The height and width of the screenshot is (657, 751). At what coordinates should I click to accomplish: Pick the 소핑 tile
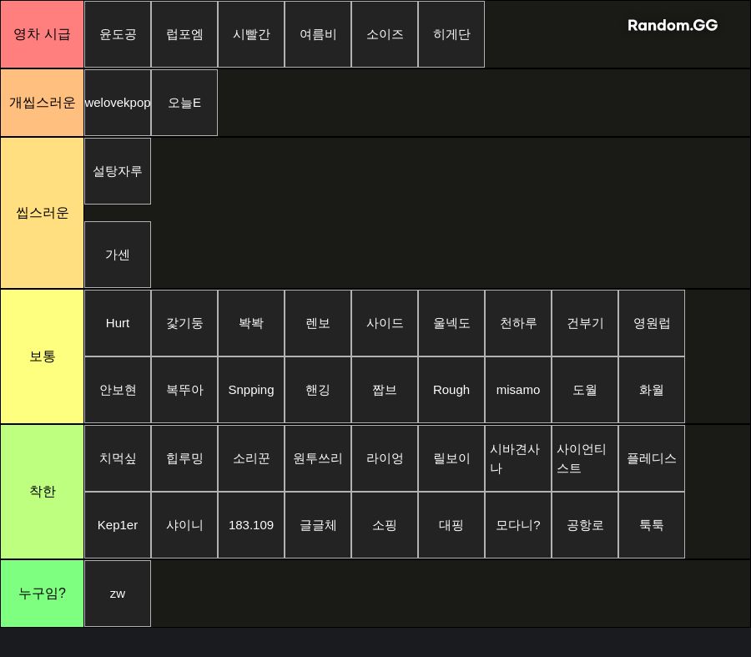pos(385,525)
